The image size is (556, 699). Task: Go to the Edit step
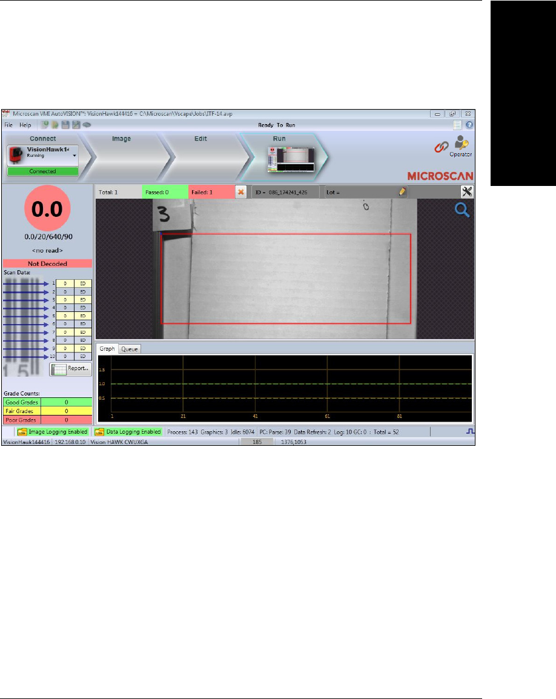click(200, 139)
